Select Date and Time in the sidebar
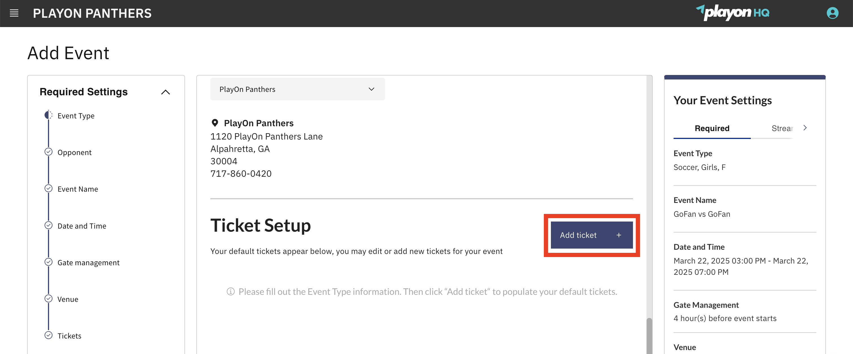Screen dimensions: 853x354 82,226
